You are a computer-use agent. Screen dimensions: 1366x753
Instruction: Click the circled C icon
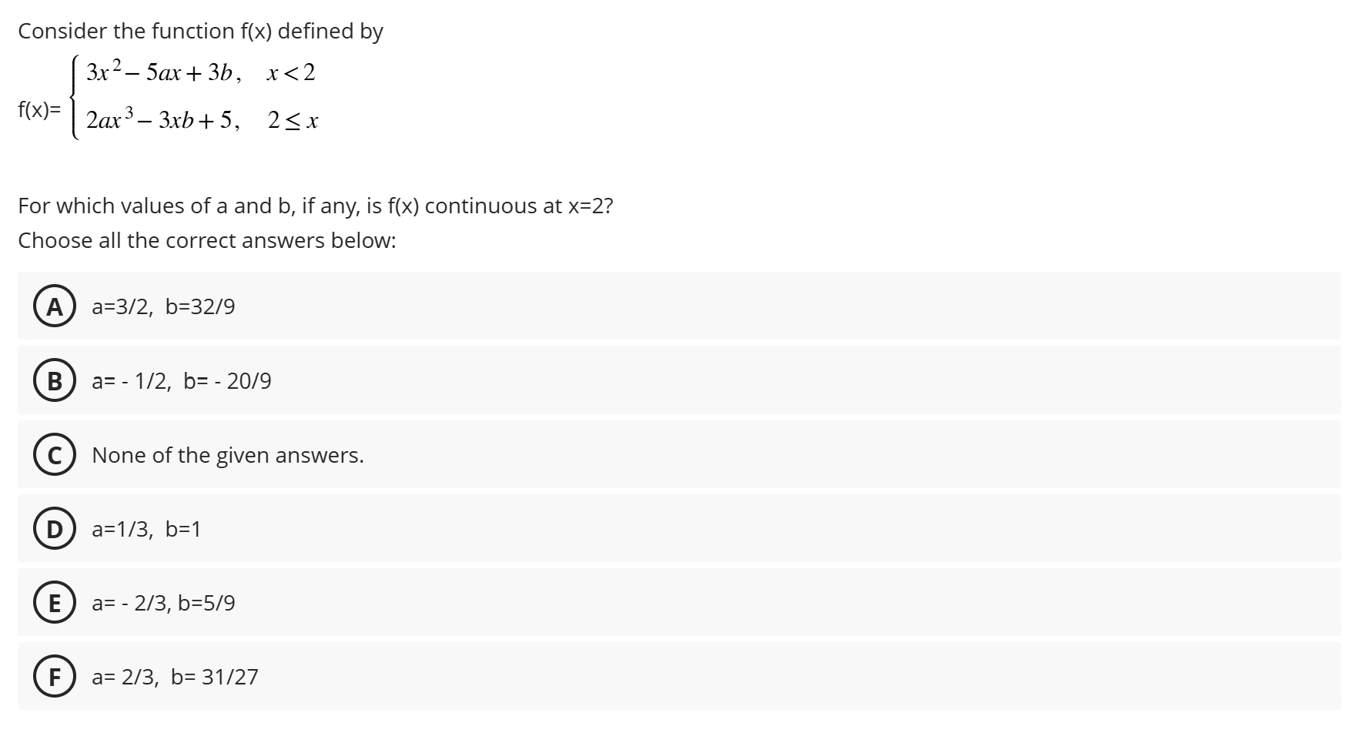55,455
